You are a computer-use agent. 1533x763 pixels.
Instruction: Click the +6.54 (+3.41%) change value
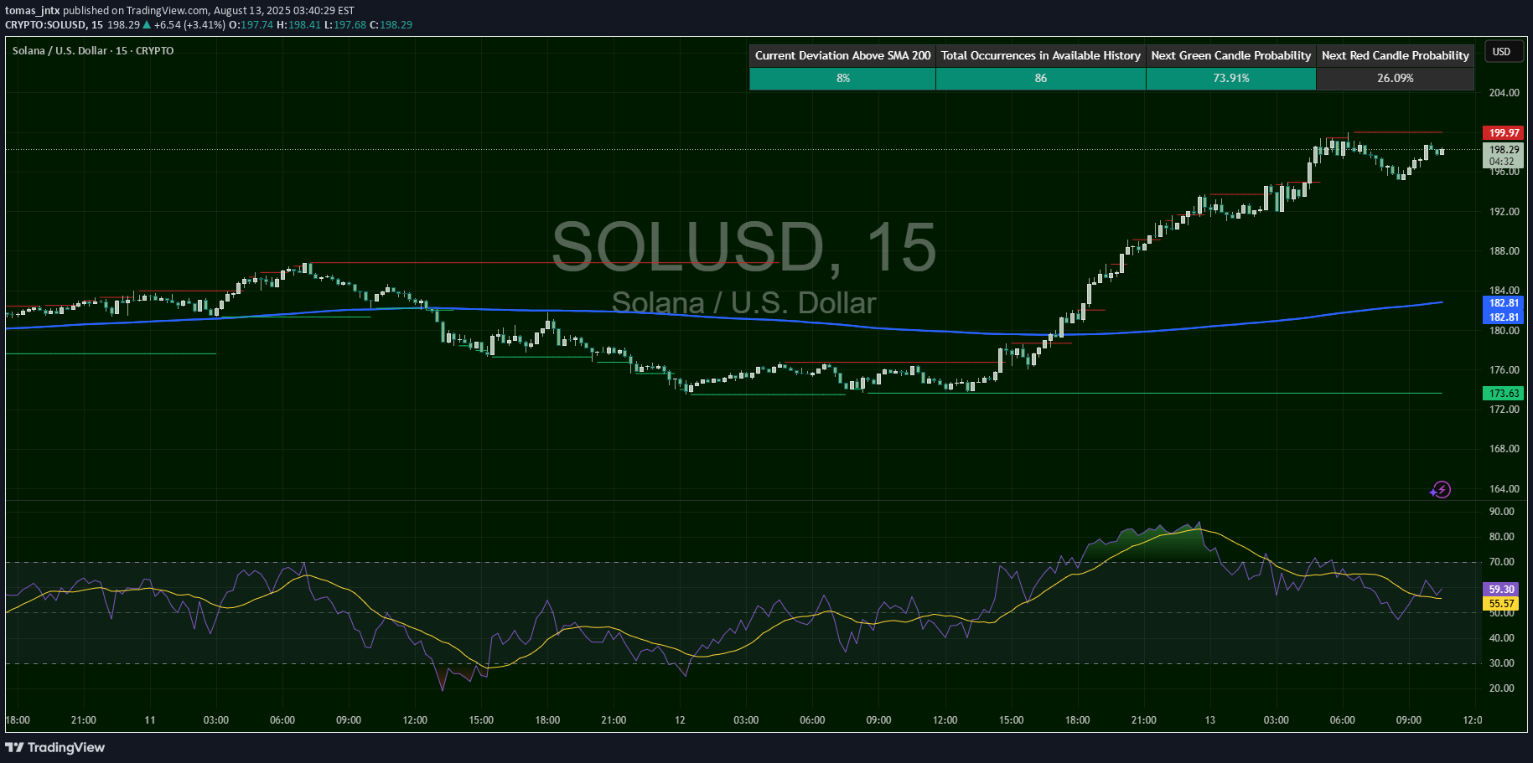click(x=189, y=24)
